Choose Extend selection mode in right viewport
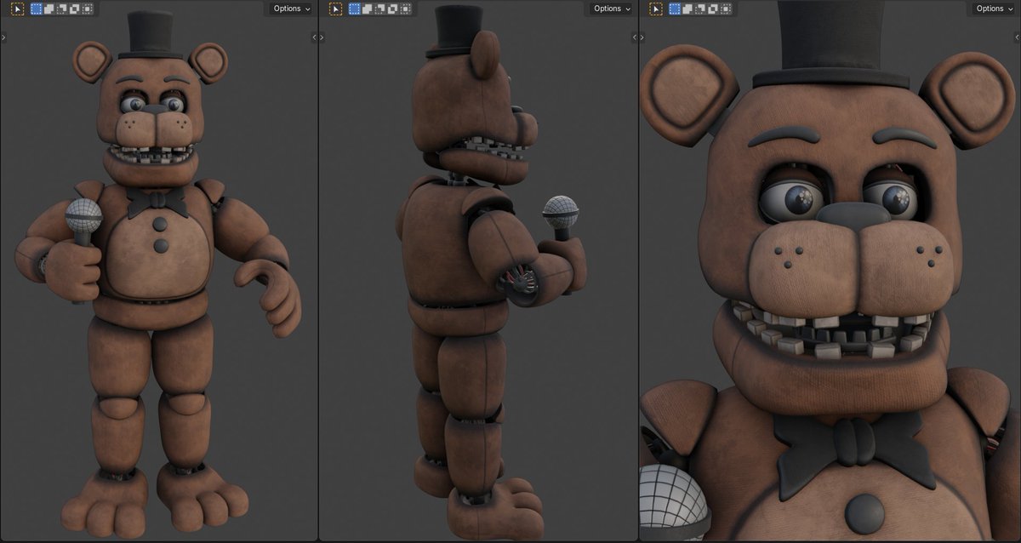1021x543 pixels. [687, 9]
